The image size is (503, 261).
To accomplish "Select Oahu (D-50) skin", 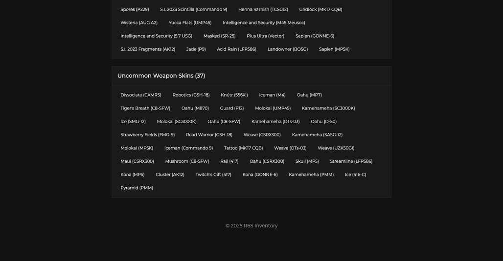I will pos(323,122).
